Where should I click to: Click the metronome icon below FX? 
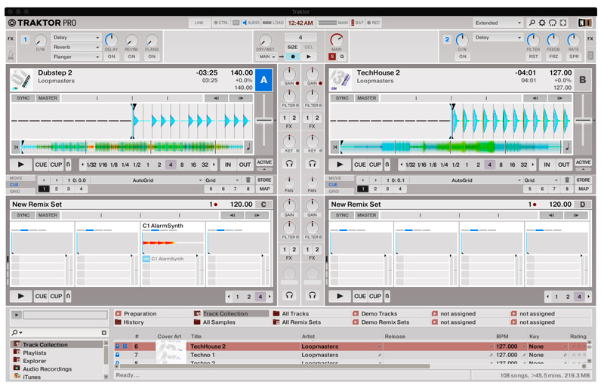point(11,56)
